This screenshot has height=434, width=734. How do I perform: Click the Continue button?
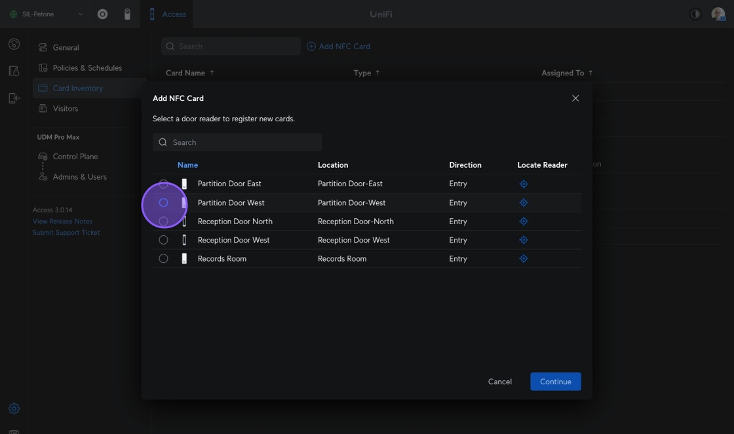pyautogui.click(x=555, y=382)
